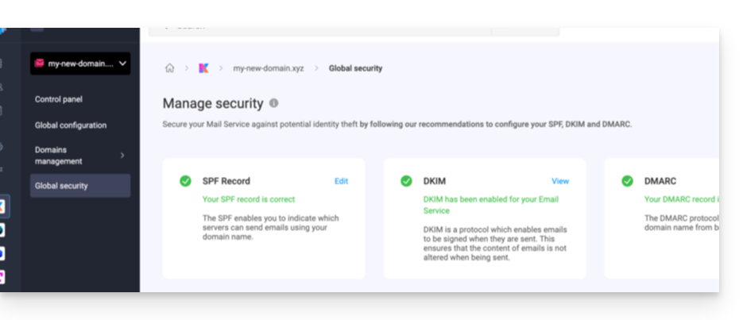Click the green checkmark on SPF Record
Screen dimensions: 747x320
tap(185, 181)
